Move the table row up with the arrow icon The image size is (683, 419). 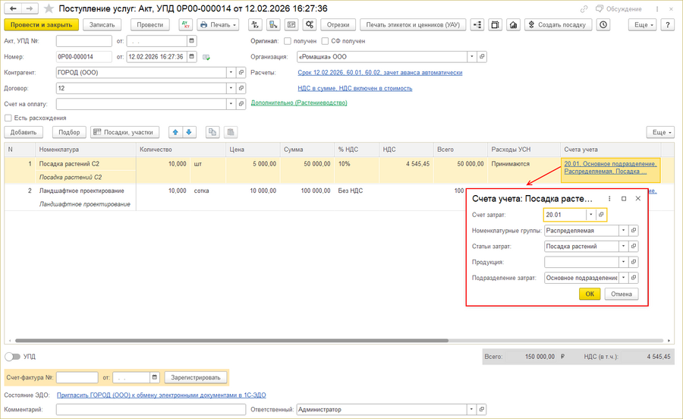click(175, 132)
